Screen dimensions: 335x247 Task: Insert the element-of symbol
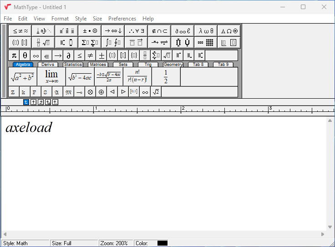(46, 55)
